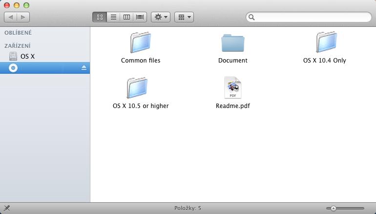
Task: Select OS X label in sidebar
Action: (27, 56)
